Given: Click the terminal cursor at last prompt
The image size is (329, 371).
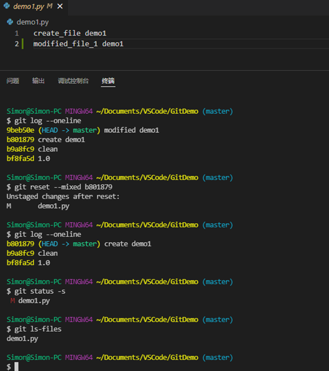Looking at the screenshot, I should (x=17, y=366).
